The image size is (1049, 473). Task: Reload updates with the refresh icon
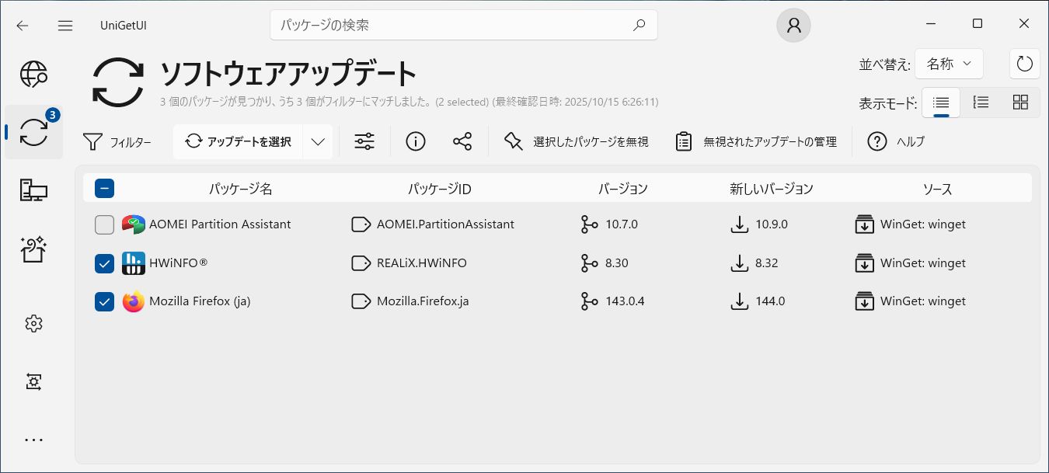[x=1024, y=64]
